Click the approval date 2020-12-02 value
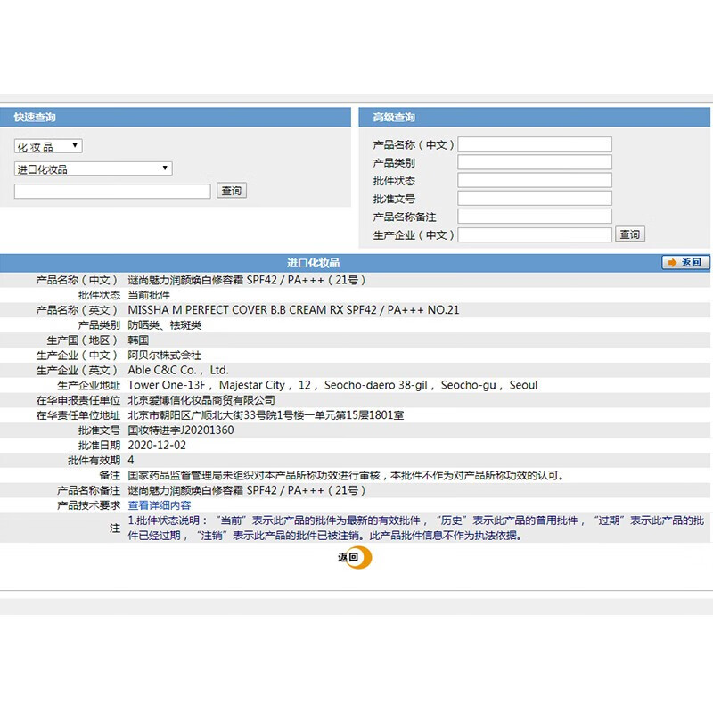This screenshot has width=713, height=713. (157, 446)
